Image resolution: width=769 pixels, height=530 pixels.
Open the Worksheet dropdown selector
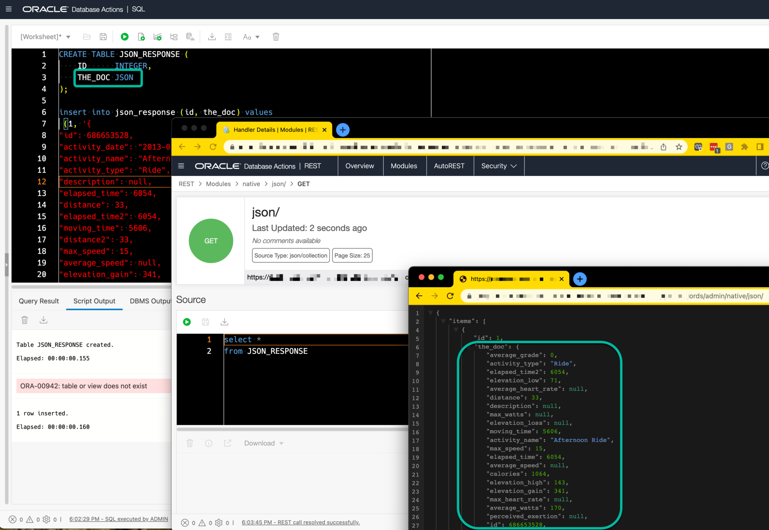pyautogui.click(x=45, y=37)
